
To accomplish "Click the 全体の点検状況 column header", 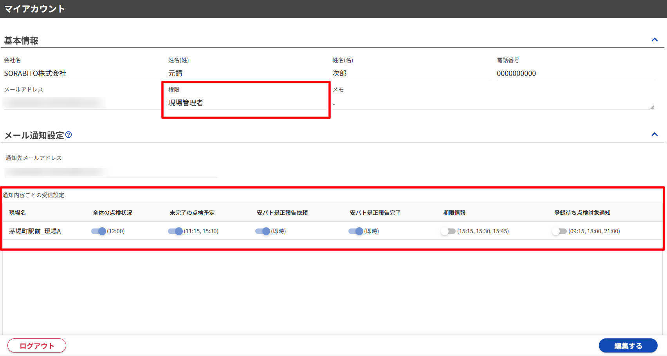I will pos(113,213).
